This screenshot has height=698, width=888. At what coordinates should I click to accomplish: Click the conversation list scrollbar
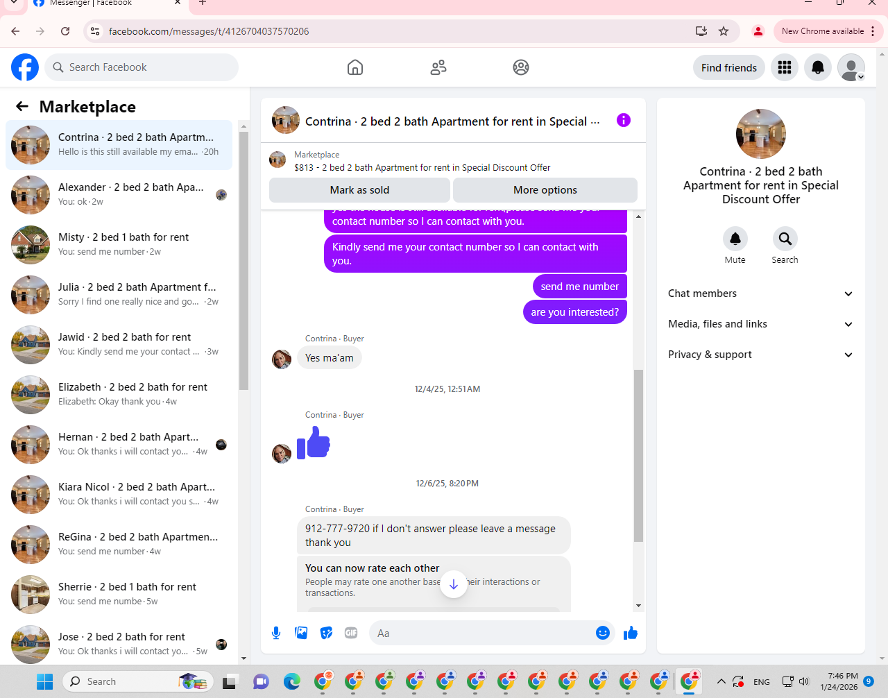pyautogui.click(x=244, y=261)
